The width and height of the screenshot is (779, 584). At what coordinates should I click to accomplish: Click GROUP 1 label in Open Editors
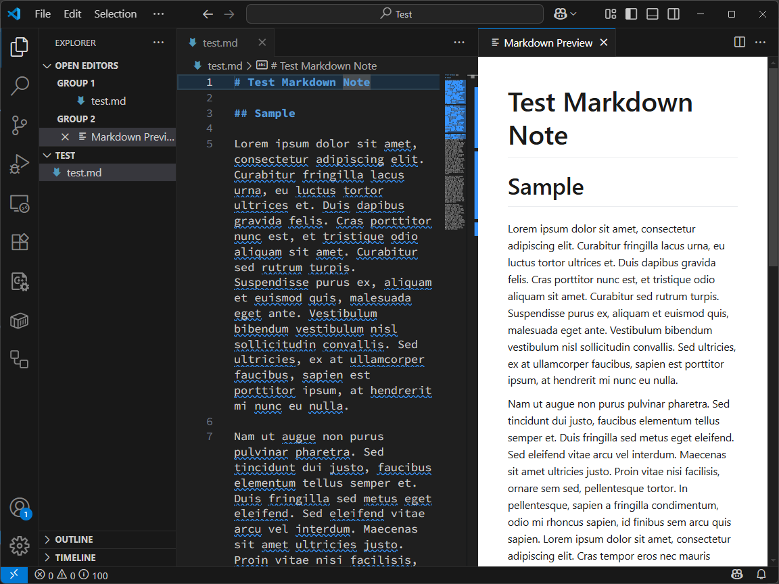pyautogui.click(x=76, y=83)
